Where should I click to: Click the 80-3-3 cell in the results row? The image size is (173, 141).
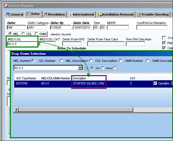click(45, 84)
